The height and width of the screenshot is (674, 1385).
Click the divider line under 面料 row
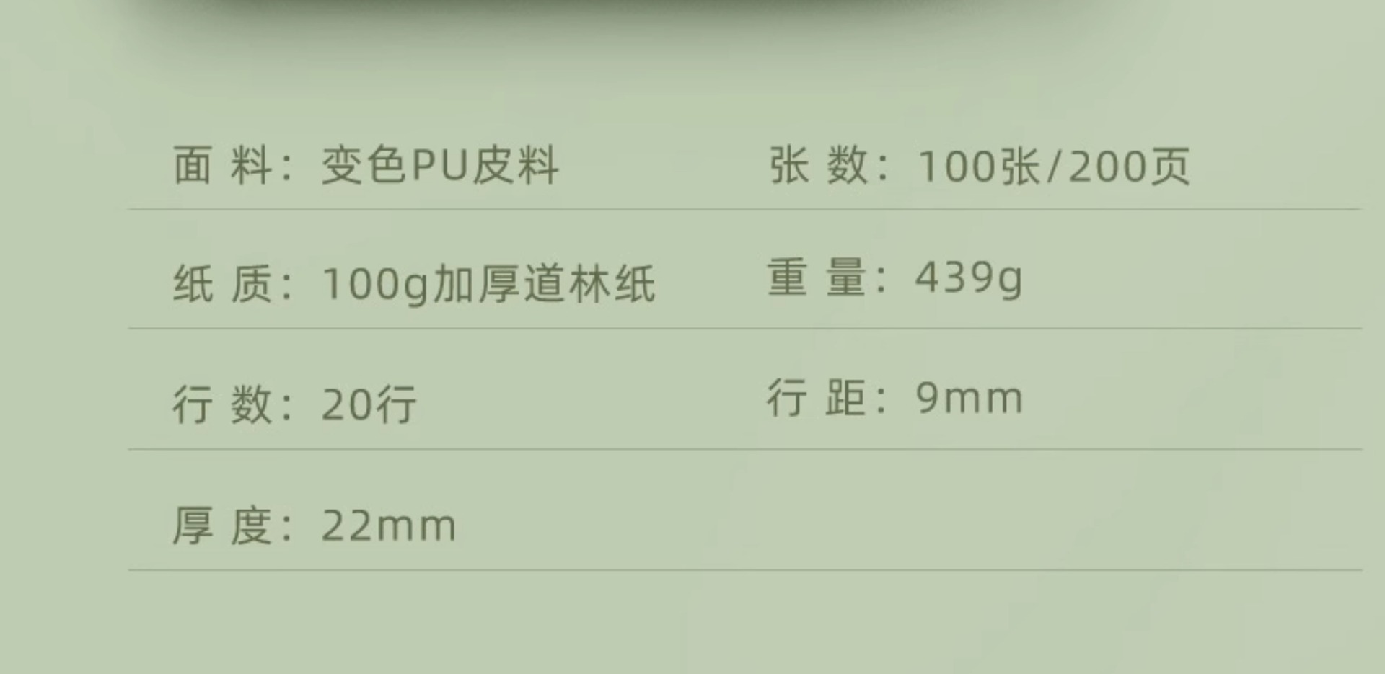click(745, 210)
